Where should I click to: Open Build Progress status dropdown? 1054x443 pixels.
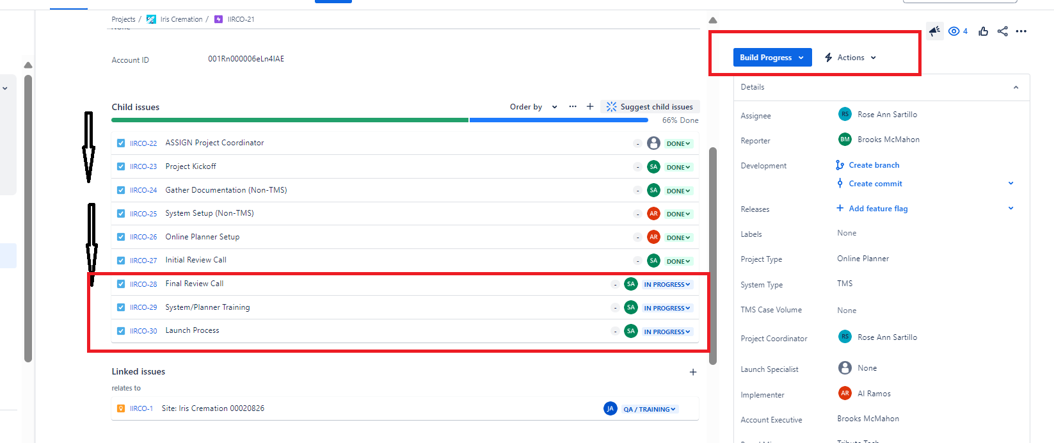pyautogui.click(x=772, y=58)
